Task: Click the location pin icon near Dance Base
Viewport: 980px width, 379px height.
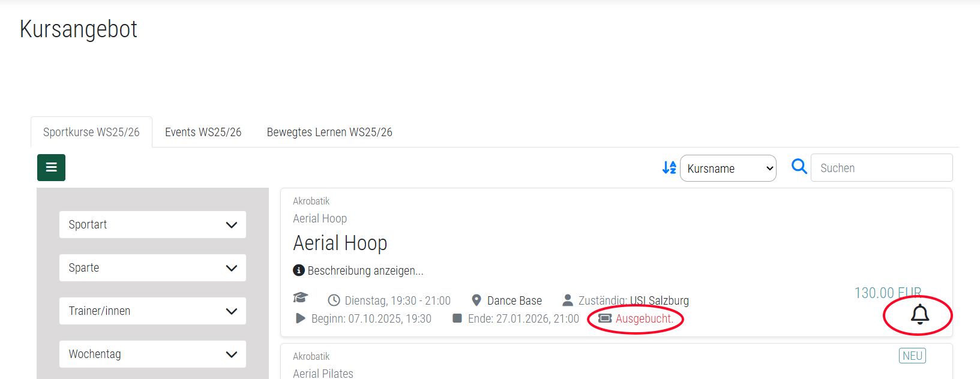Action: 476,300
